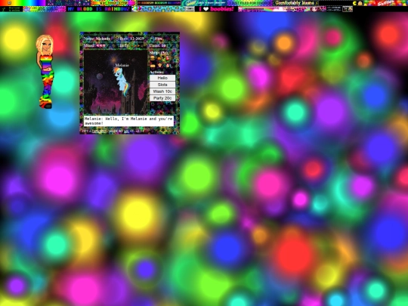Click the Hello action button
408x306 pixels.
[x=162, y=78]
